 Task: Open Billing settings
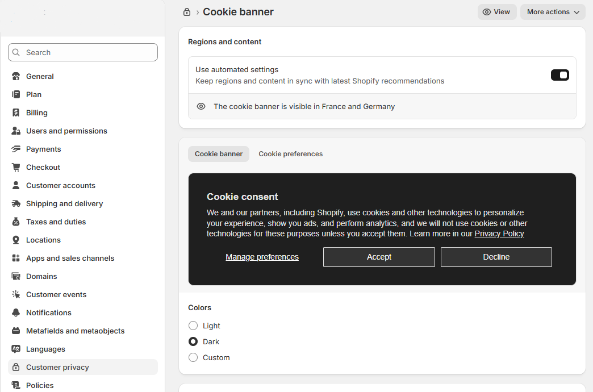pos(83,112)
